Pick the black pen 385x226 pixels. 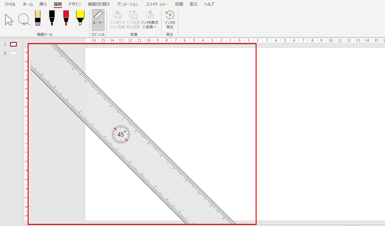point(52,18)
